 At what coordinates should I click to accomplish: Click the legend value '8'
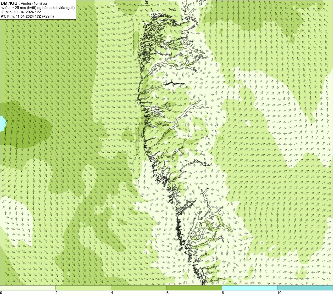[x=223, y=293]
